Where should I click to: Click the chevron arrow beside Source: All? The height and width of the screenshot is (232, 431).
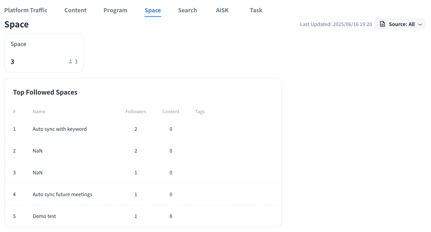pos(420,25)
